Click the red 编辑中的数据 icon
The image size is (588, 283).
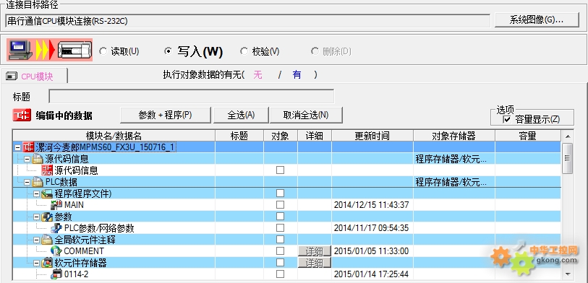pyautogui.click(x=22, y=116)
